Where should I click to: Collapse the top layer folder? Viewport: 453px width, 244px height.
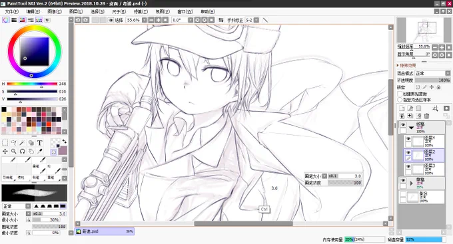pos(411,127)
